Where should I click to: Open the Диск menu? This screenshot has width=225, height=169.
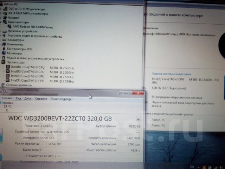[x=28, y=99]
